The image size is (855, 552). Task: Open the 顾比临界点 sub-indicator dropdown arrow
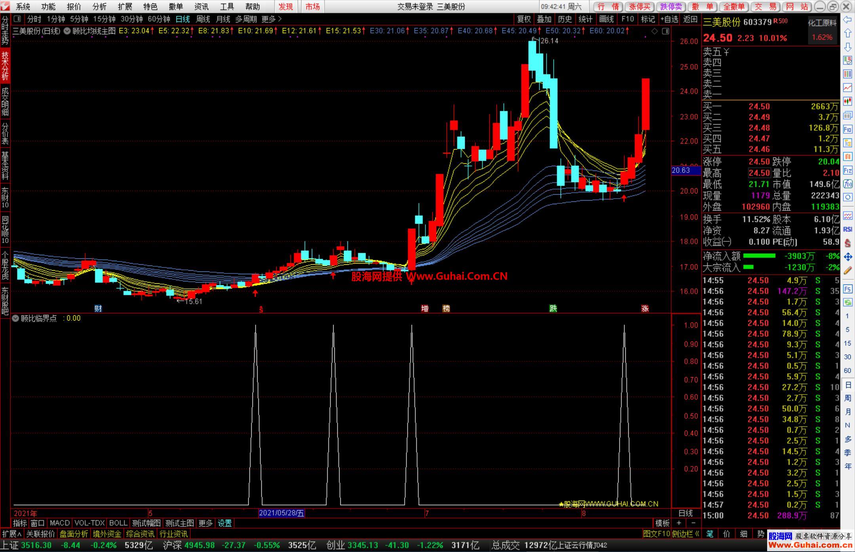[x=15, y=318]
